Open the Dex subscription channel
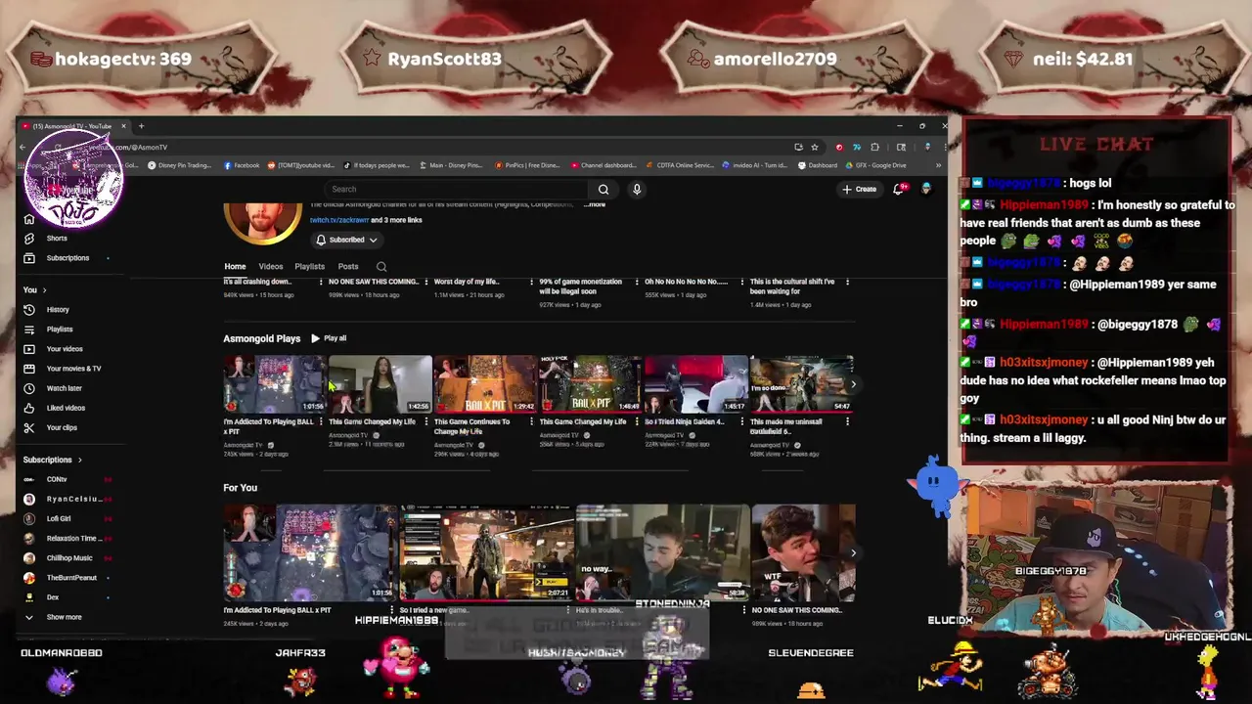 coord(53,597)
